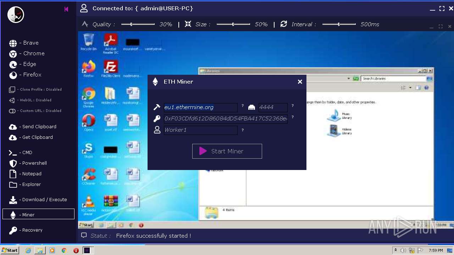
Task: Click Videos Library in the remote Libraries window
Action: (x=339, y=131)
